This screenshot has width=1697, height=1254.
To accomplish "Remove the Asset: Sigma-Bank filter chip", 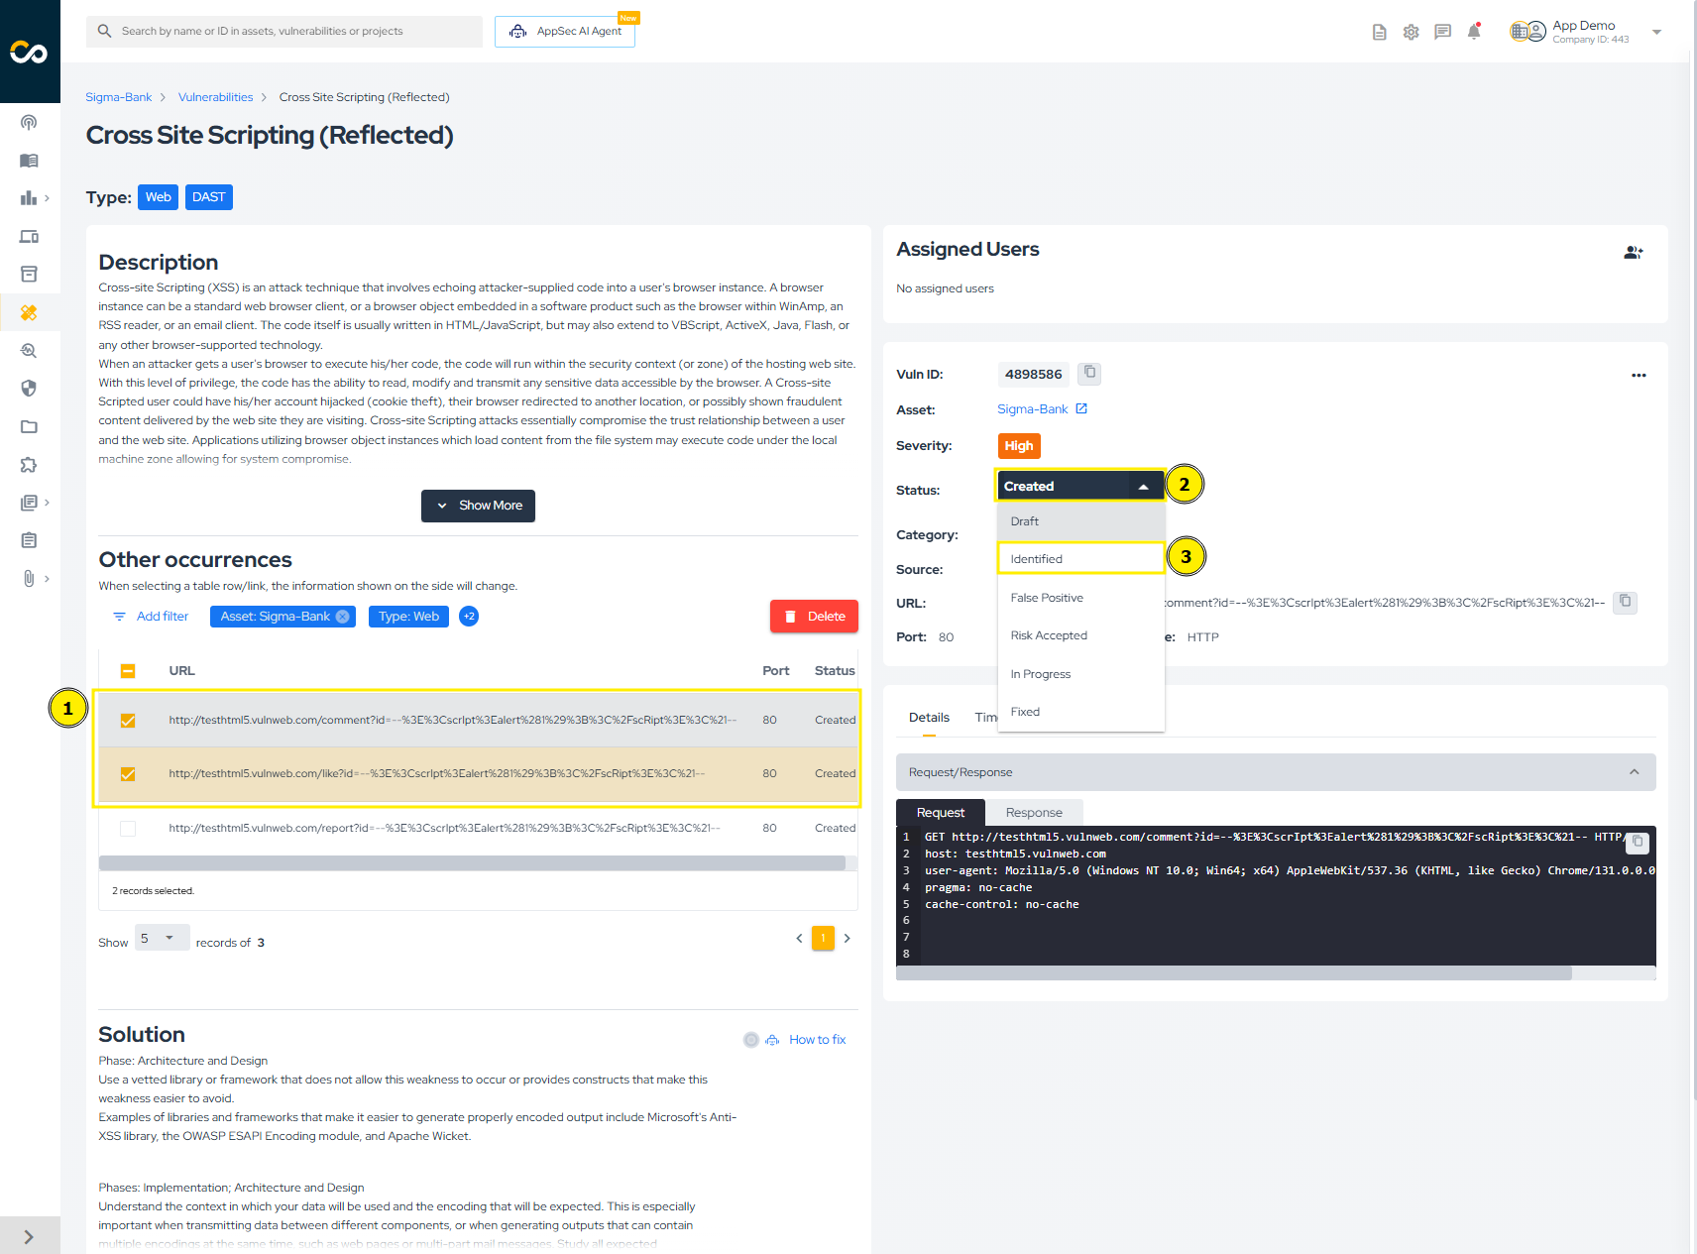I will [343, 617].
